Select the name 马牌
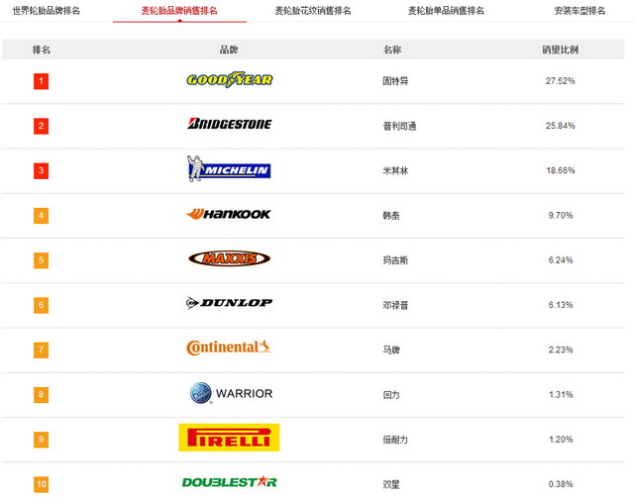 (x=391, y=351)
